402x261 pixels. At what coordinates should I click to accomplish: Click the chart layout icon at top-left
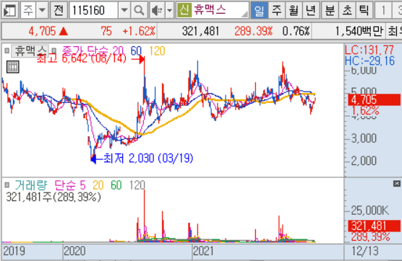tap(9, 11)
